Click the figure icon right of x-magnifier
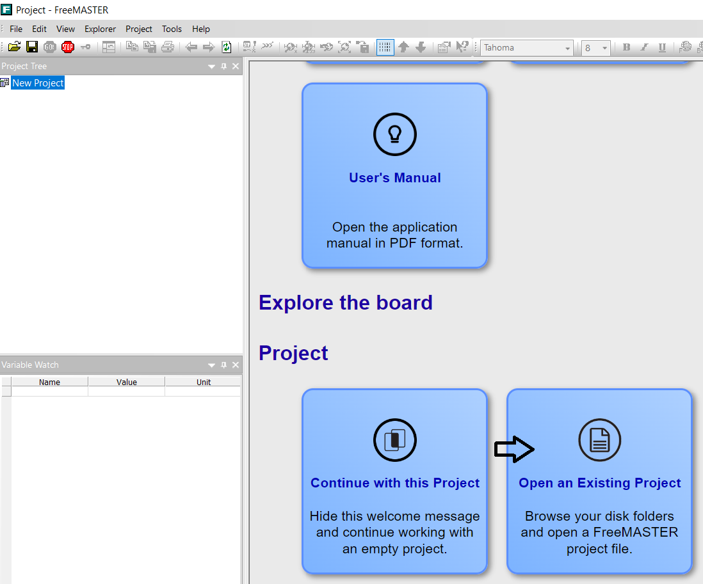The width and height of the screenshot is (703, 584). (x=309, y=47)
